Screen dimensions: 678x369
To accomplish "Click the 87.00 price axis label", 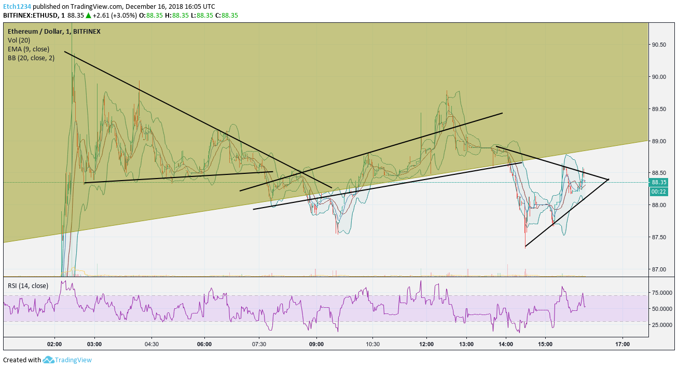I will pyautogui.click(x=659, y=269).
